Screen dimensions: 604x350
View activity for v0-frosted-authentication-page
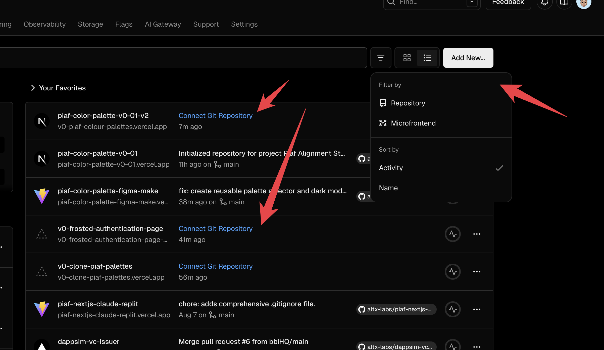452,234
